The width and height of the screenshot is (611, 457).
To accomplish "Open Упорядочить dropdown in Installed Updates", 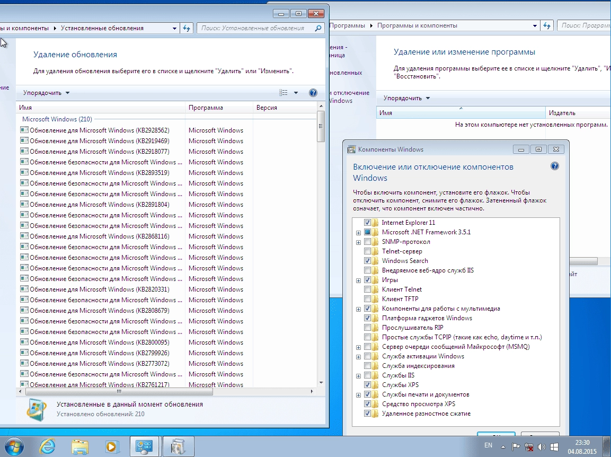I will [46, 93].
